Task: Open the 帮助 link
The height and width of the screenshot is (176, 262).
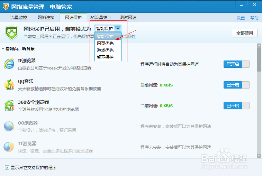Action: [254, 18]
